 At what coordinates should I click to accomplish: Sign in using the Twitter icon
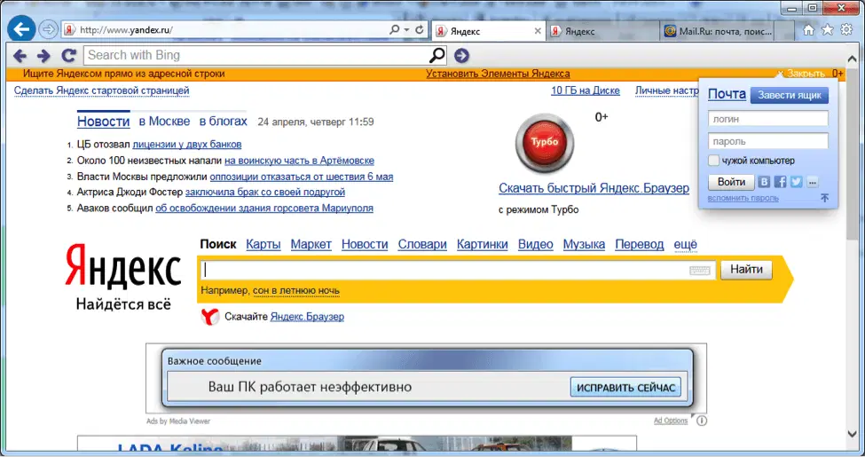click(x=796, y=182)
